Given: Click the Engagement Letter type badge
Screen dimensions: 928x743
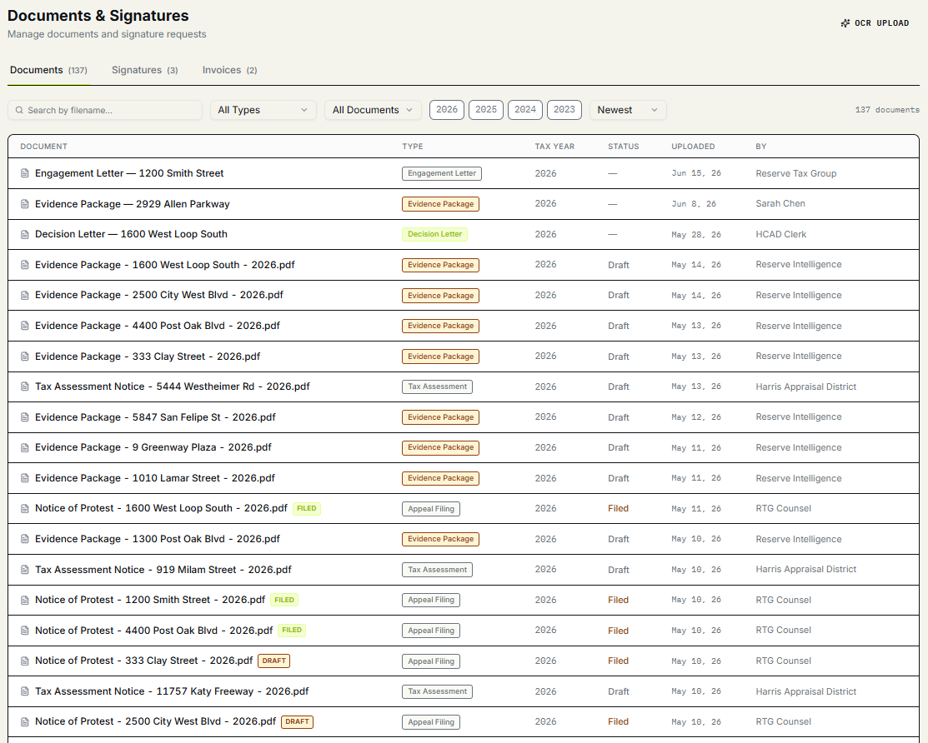Looking at the screenshot, I should tap(442, 173).
